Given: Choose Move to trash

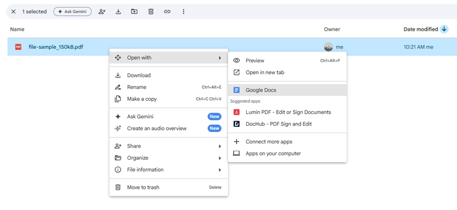Looking at the screenshot, I should pos(169,187).
